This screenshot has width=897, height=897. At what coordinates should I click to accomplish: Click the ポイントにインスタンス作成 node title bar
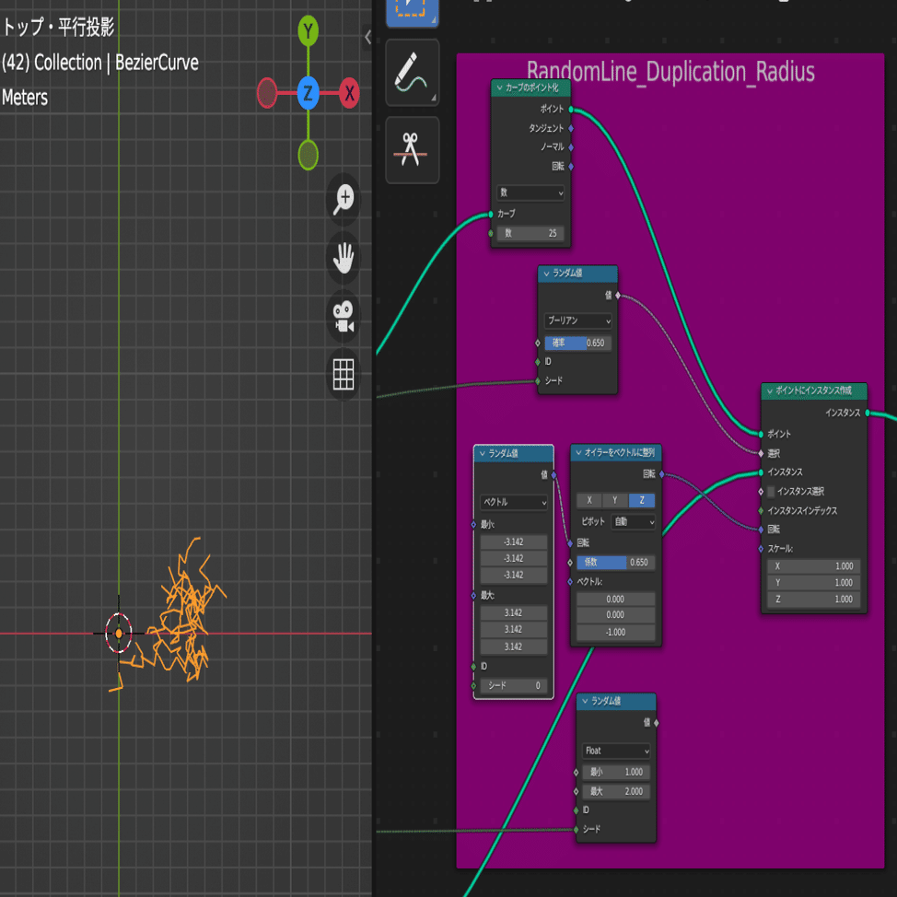(814, 390)
